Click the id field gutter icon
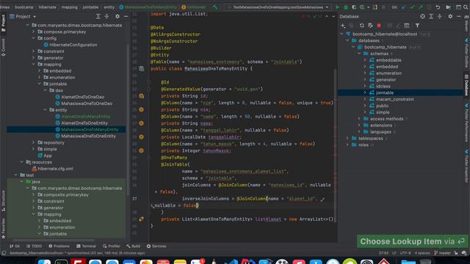 [141, 96]
